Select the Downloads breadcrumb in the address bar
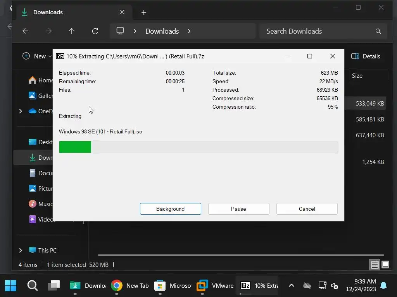This screenshot has width=397, height=297. 162,31
